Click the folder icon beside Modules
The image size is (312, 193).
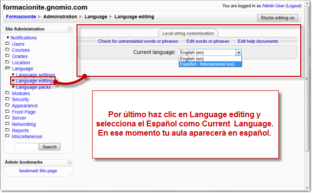(7, 93)
